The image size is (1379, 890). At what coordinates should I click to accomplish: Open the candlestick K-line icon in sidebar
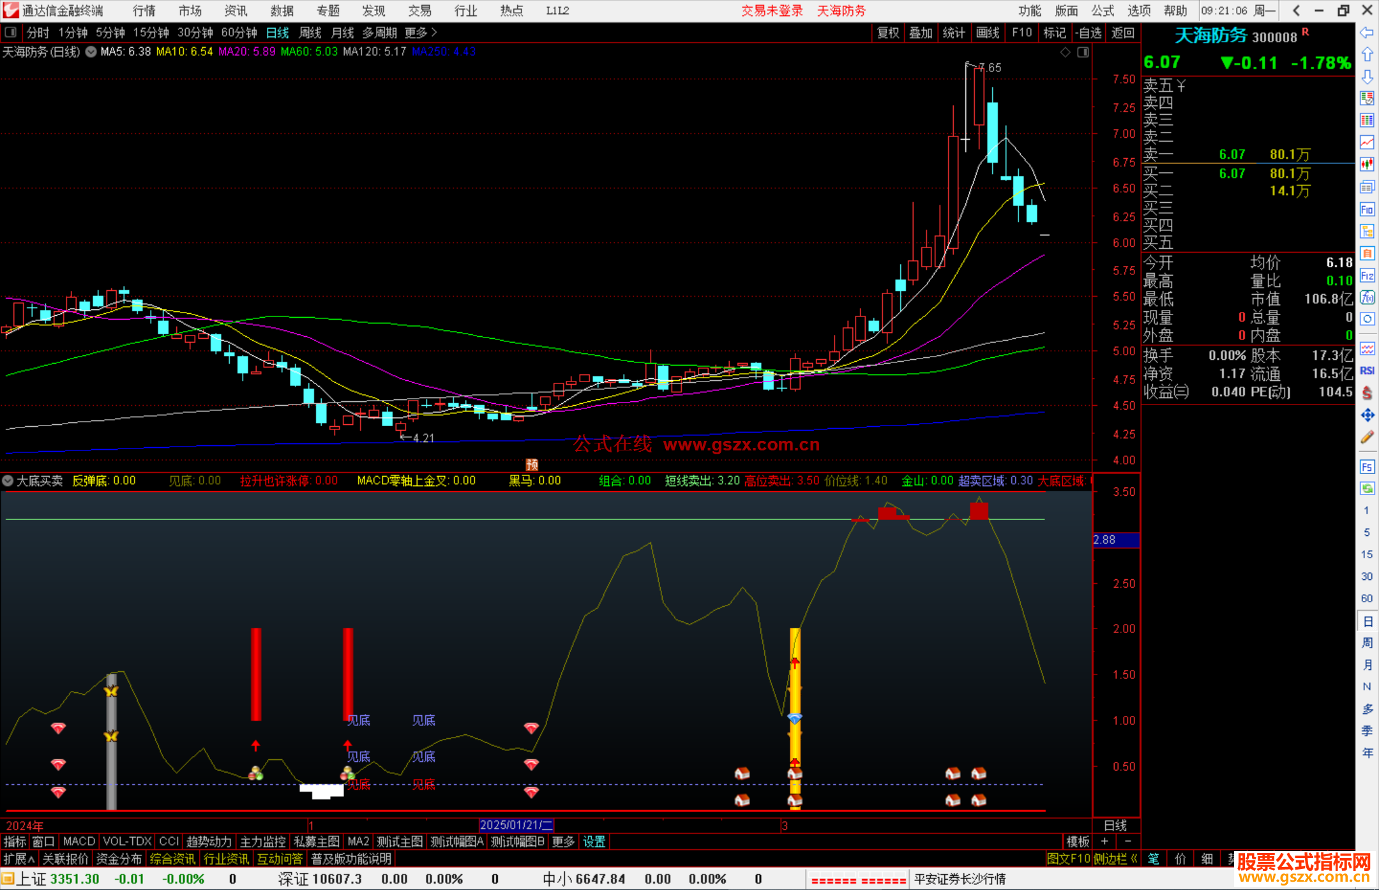pos(1367,165)
